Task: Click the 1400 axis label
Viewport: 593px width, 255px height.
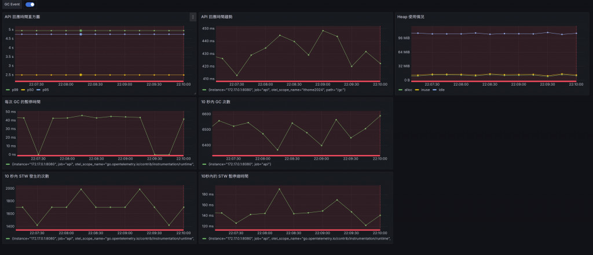Action: click(x=10, y=226)
